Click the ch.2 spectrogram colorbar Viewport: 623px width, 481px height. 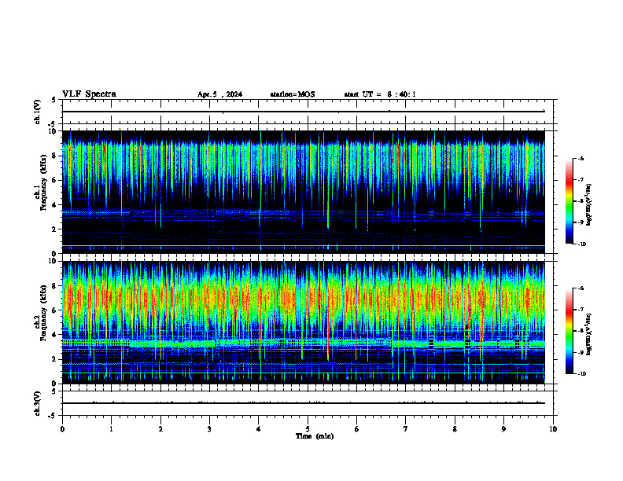[570, 331]
